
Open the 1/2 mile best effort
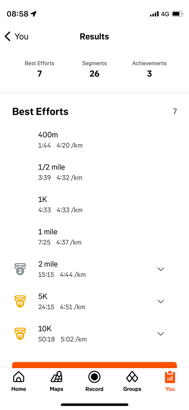(60, 172)
